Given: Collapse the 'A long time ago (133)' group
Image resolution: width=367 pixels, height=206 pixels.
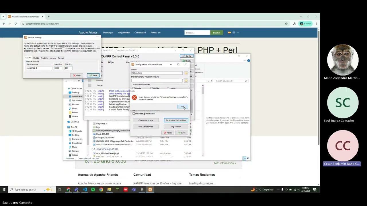Looking at the screenshot, I should coord(92,149).
